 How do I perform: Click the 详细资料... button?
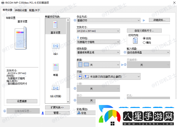159,20
